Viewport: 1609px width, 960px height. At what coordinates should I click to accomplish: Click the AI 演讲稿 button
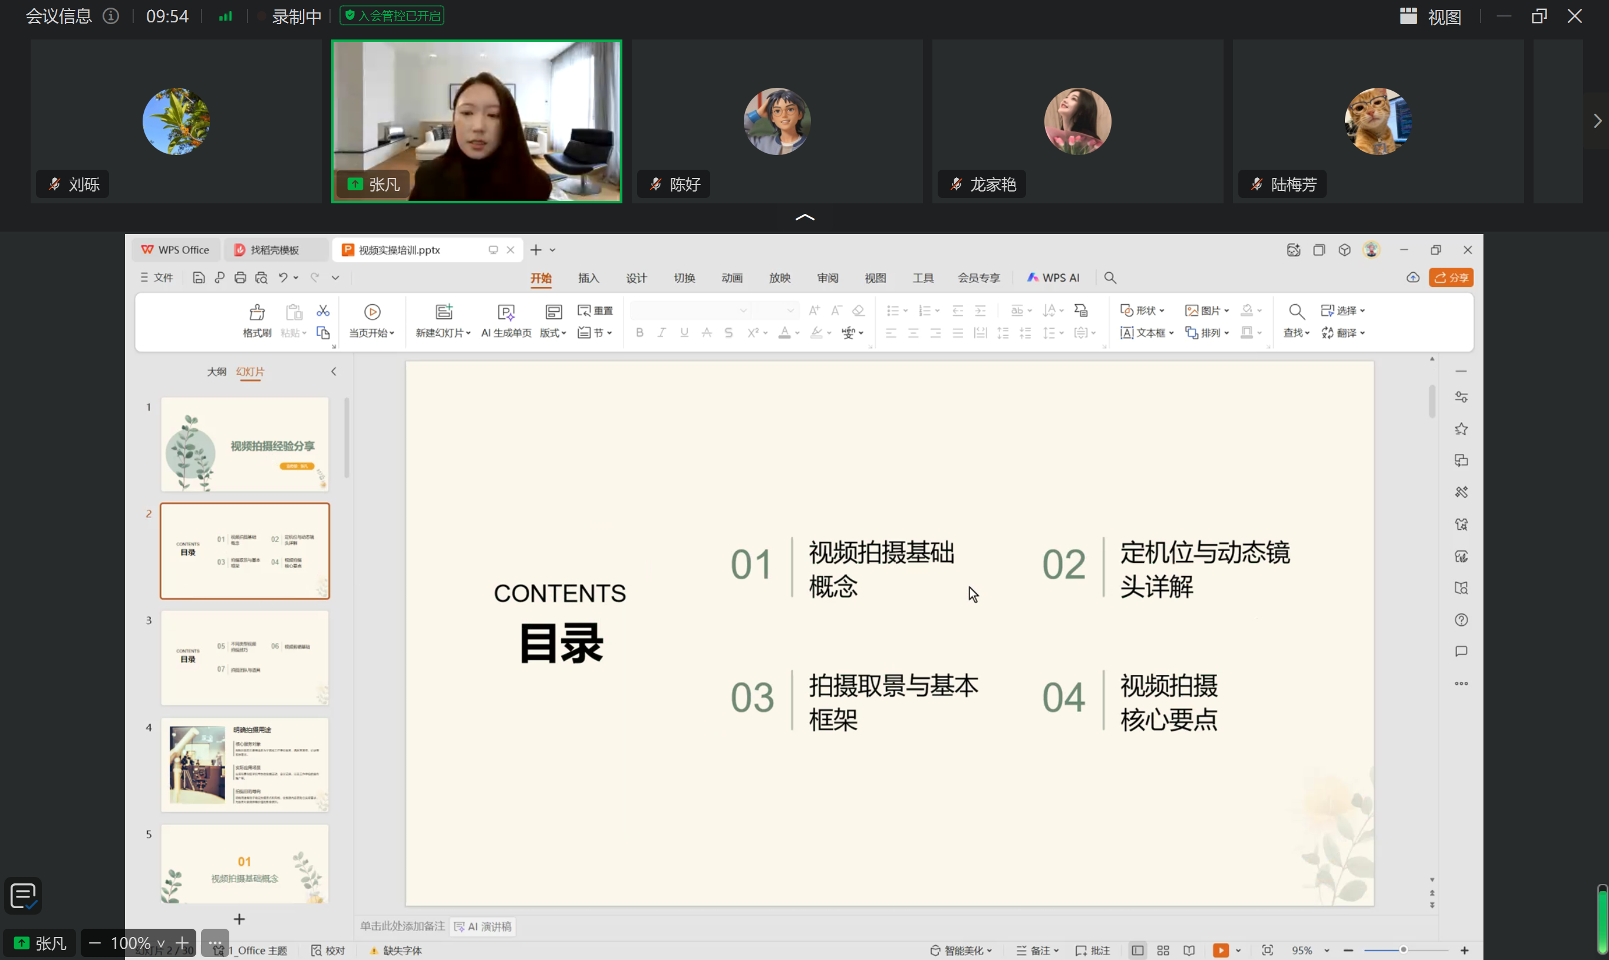(483, 926)
